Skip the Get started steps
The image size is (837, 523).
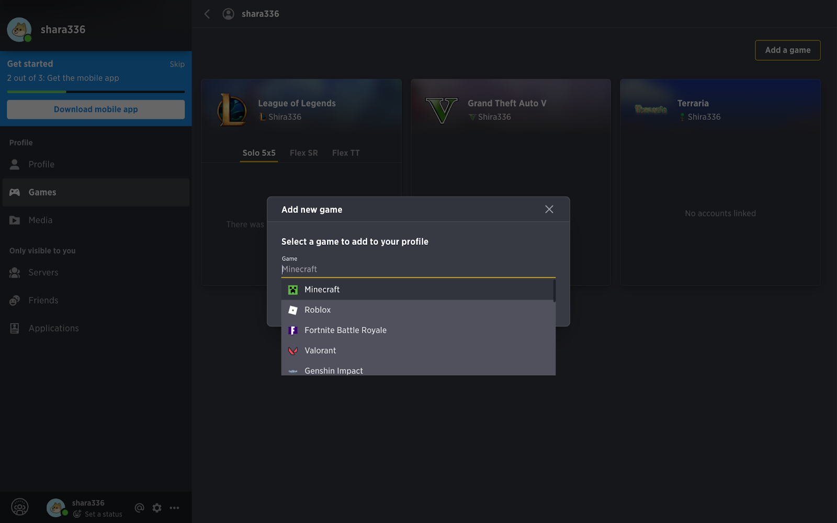click(177, 64)
